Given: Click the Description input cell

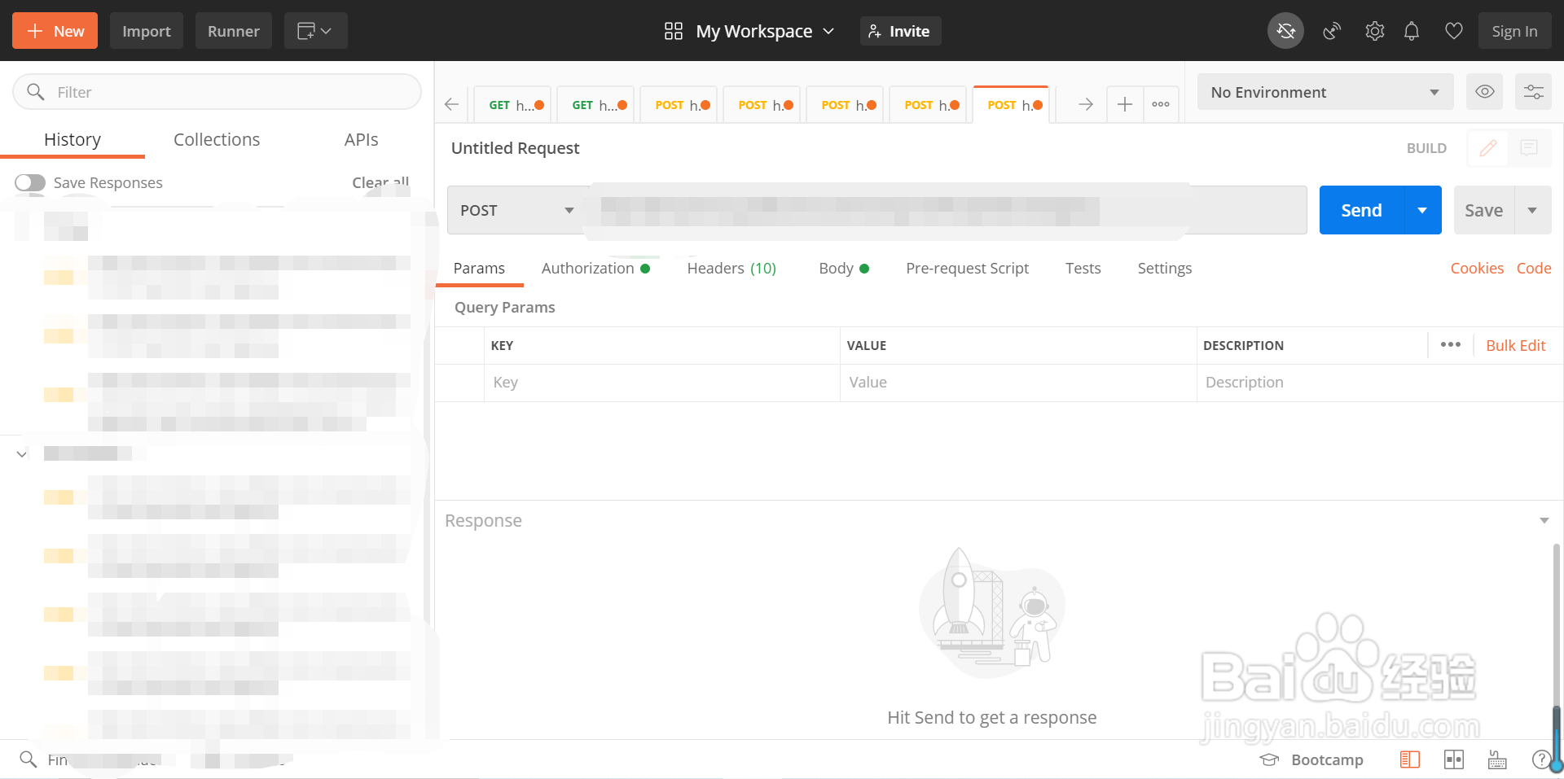Looking at the screenshot, I should click(1380, 383).
